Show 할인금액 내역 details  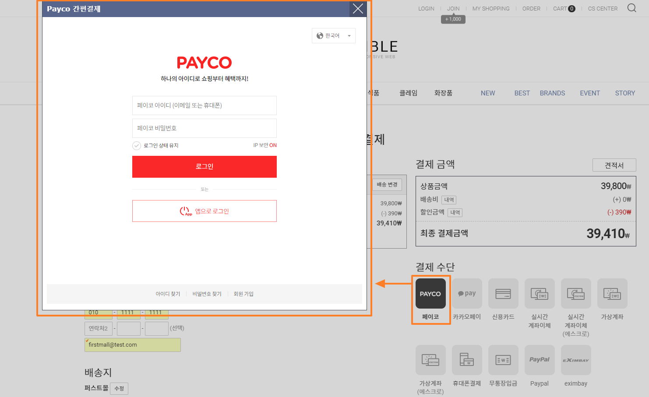pos(455,213)
